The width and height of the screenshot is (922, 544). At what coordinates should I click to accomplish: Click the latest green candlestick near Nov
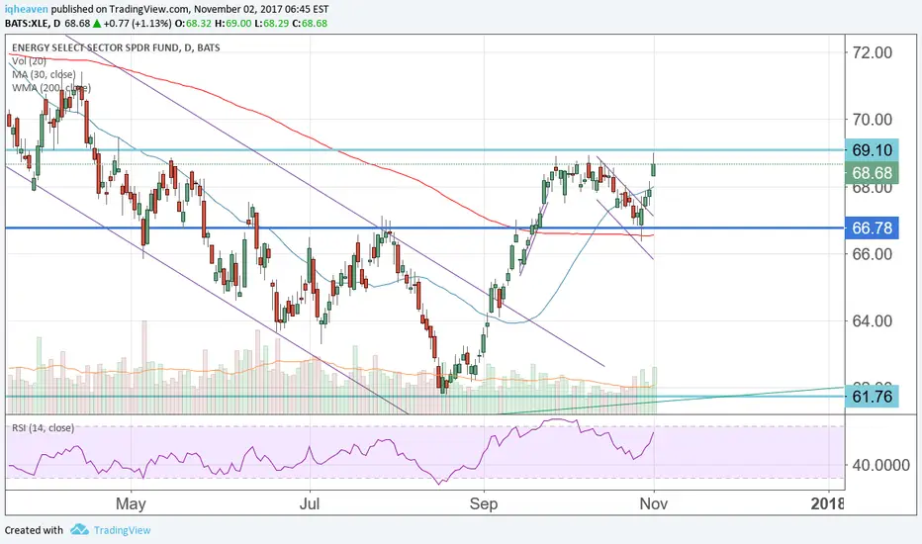coord(654,169)
